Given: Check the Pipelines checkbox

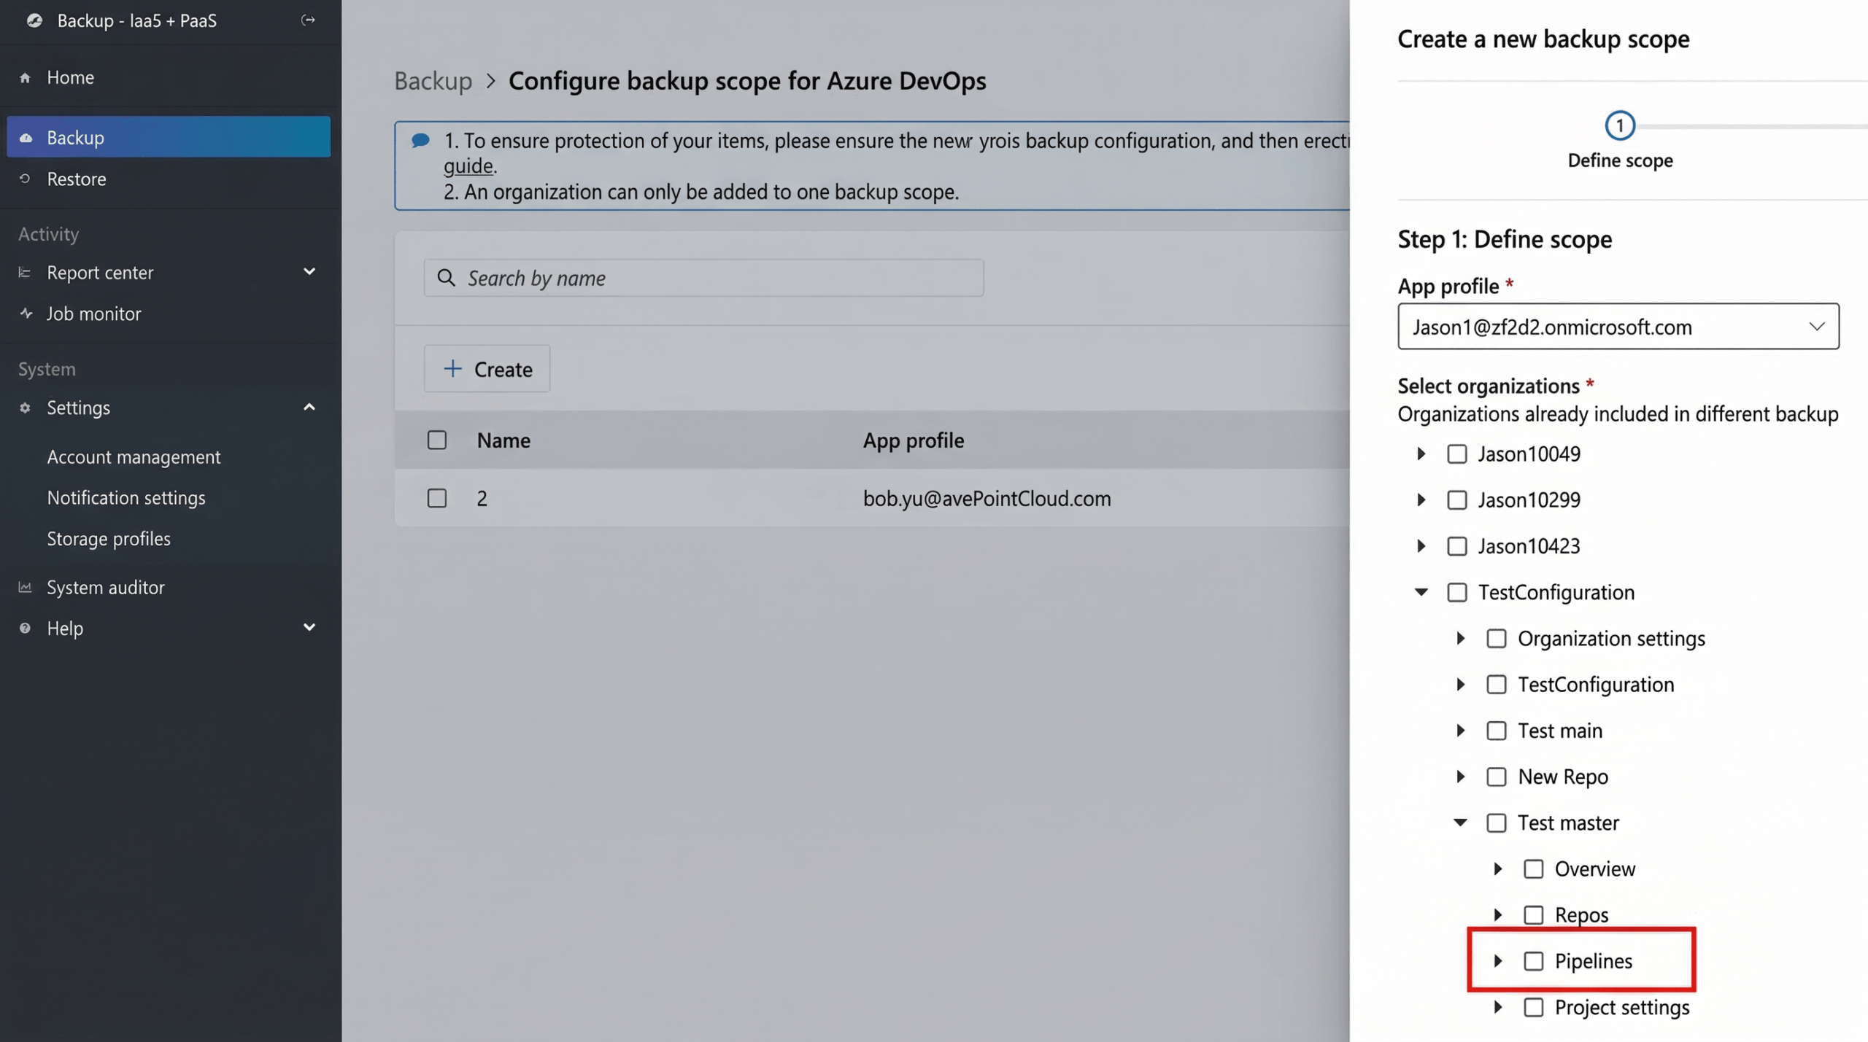Looking at the screenshot, I should coord(1533,961).
